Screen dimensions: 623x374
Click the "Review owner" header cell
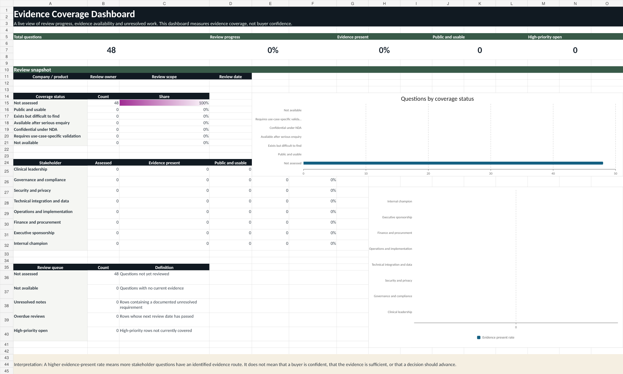click(x=103, y=77)
